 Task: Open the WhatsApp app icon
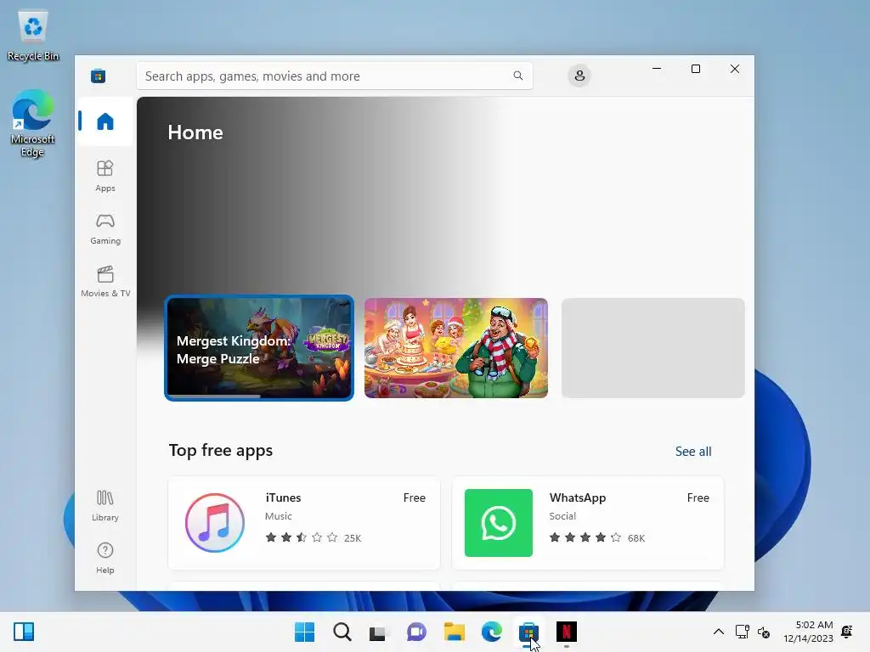coord(498,523)
